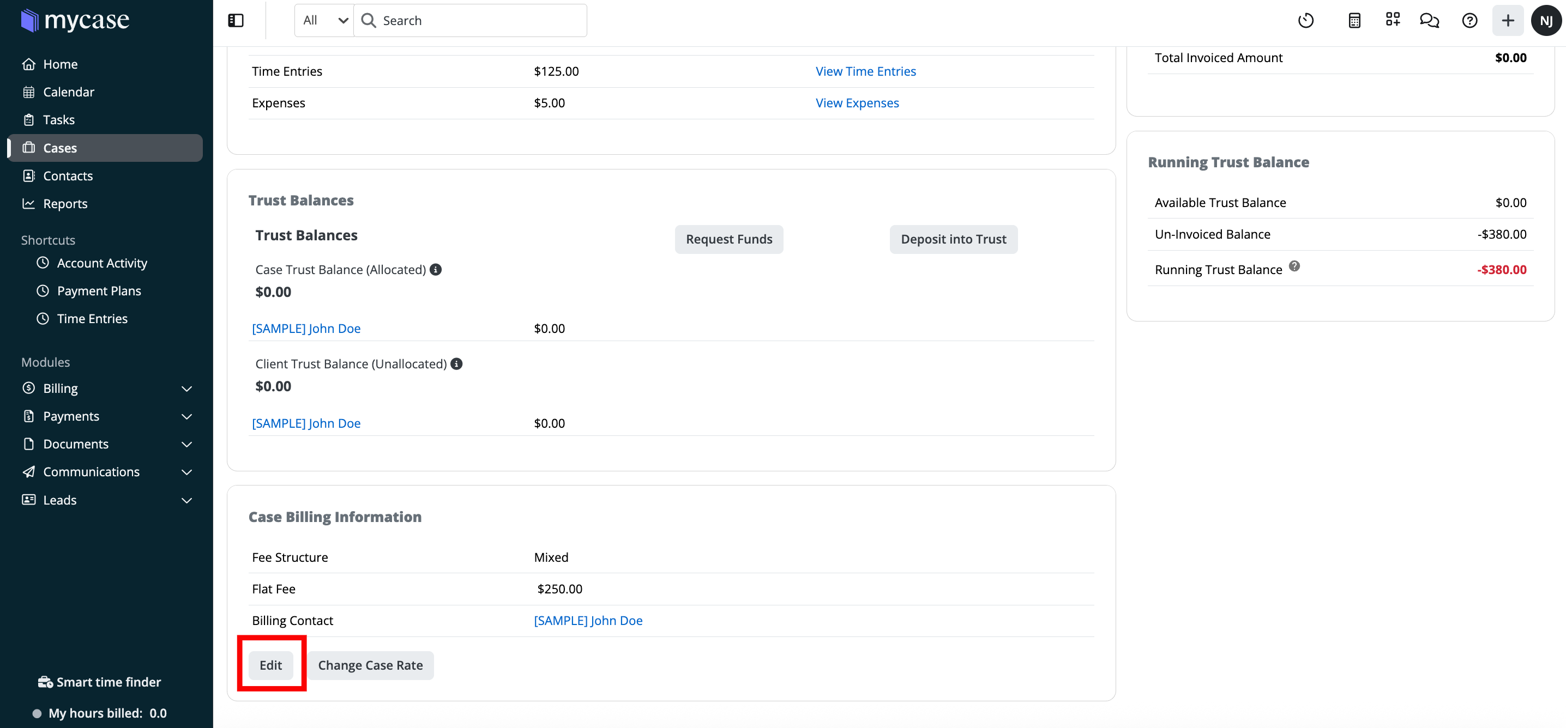This screenshot has height=728, width=1566.
Task: Open Reports from the sidebar
Action: coord(65,204)
